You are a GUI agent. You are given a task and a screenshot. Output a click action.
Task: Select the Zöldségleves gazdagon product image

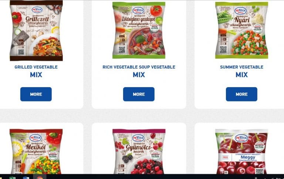coord(139,30)
